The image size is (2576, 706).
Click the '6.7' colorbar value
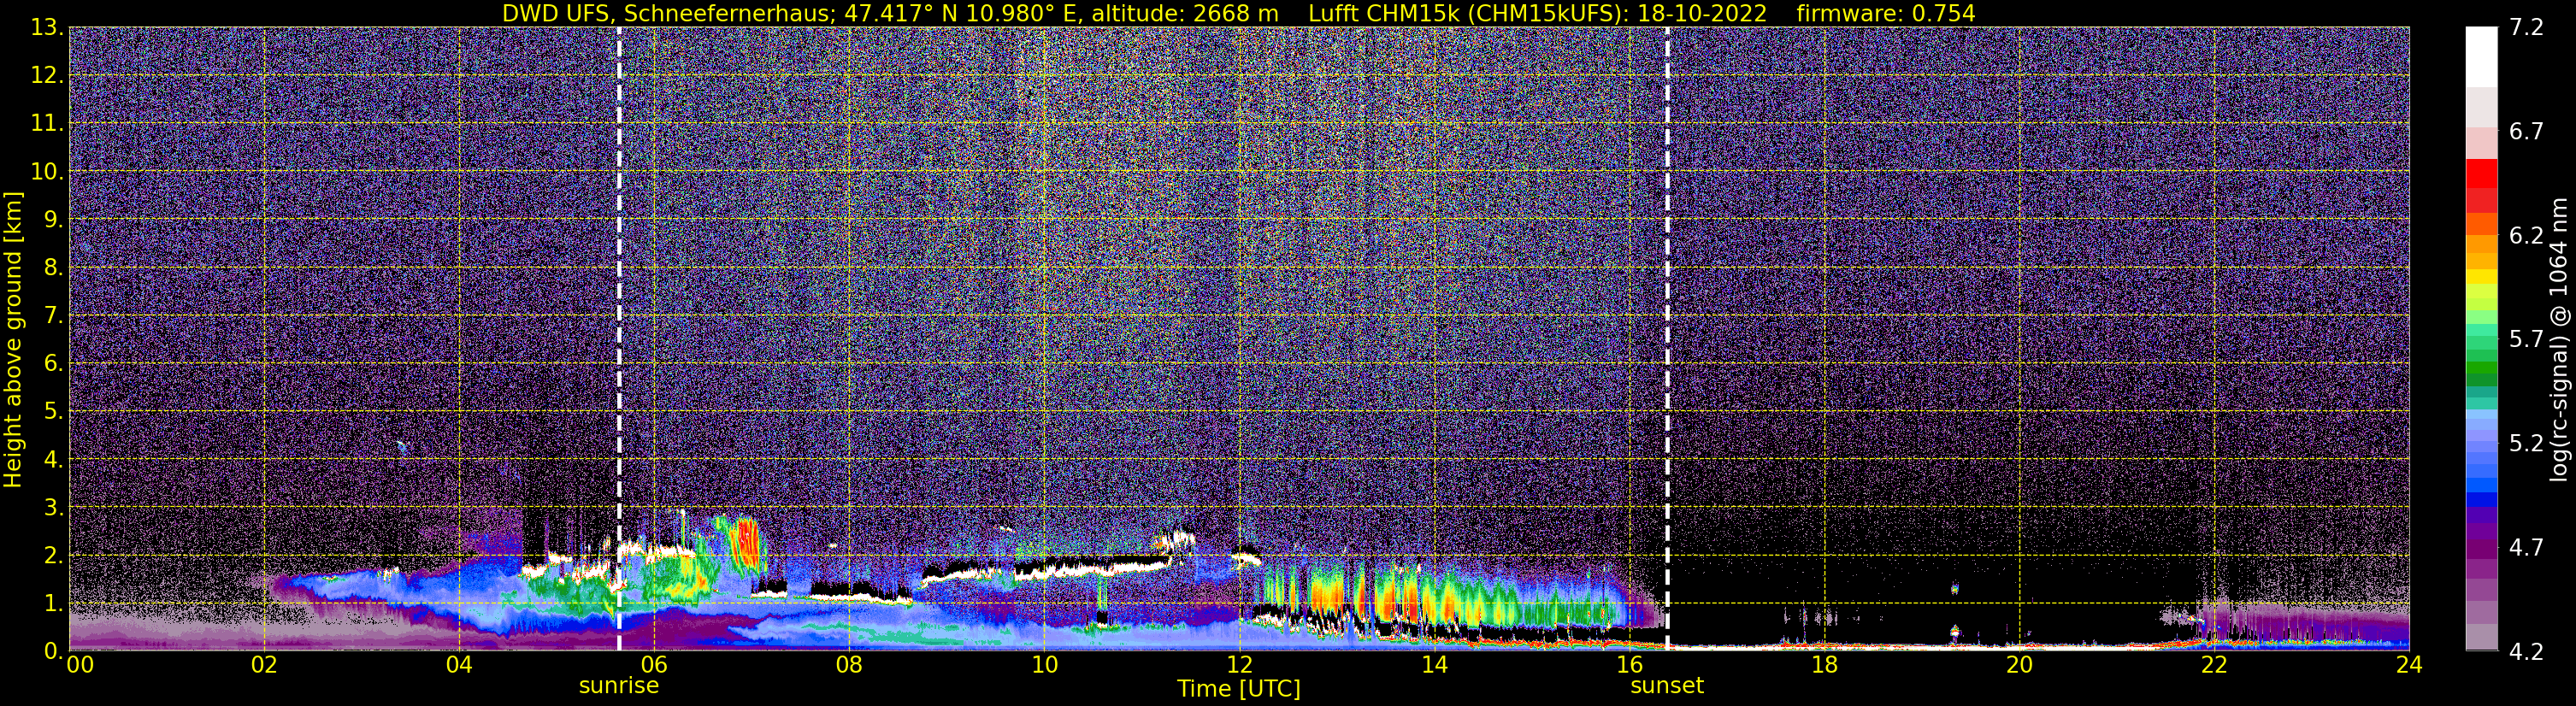[2526, 132]
